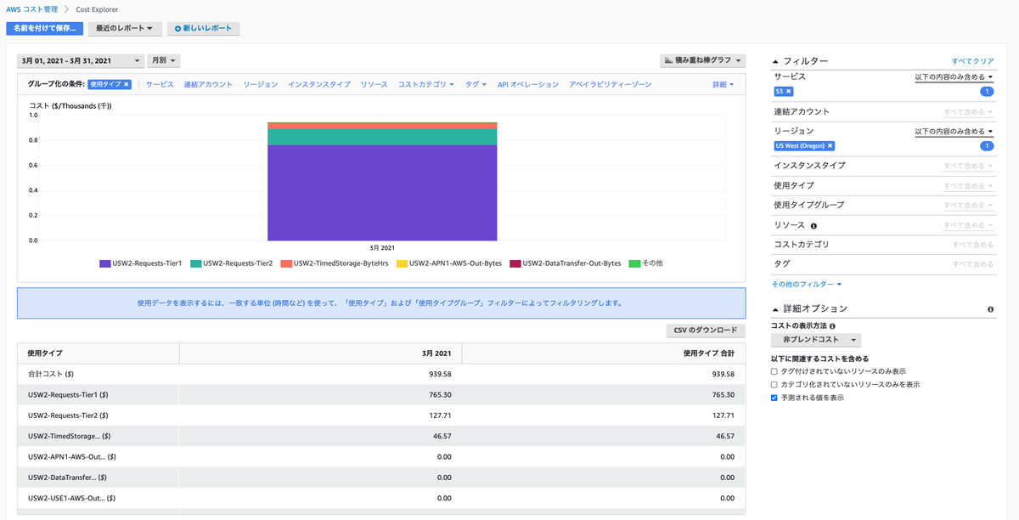The image size is (1019, 520).
Task: Open the インスタンスタイプ filter dropdown
Action: pos(968,166)
